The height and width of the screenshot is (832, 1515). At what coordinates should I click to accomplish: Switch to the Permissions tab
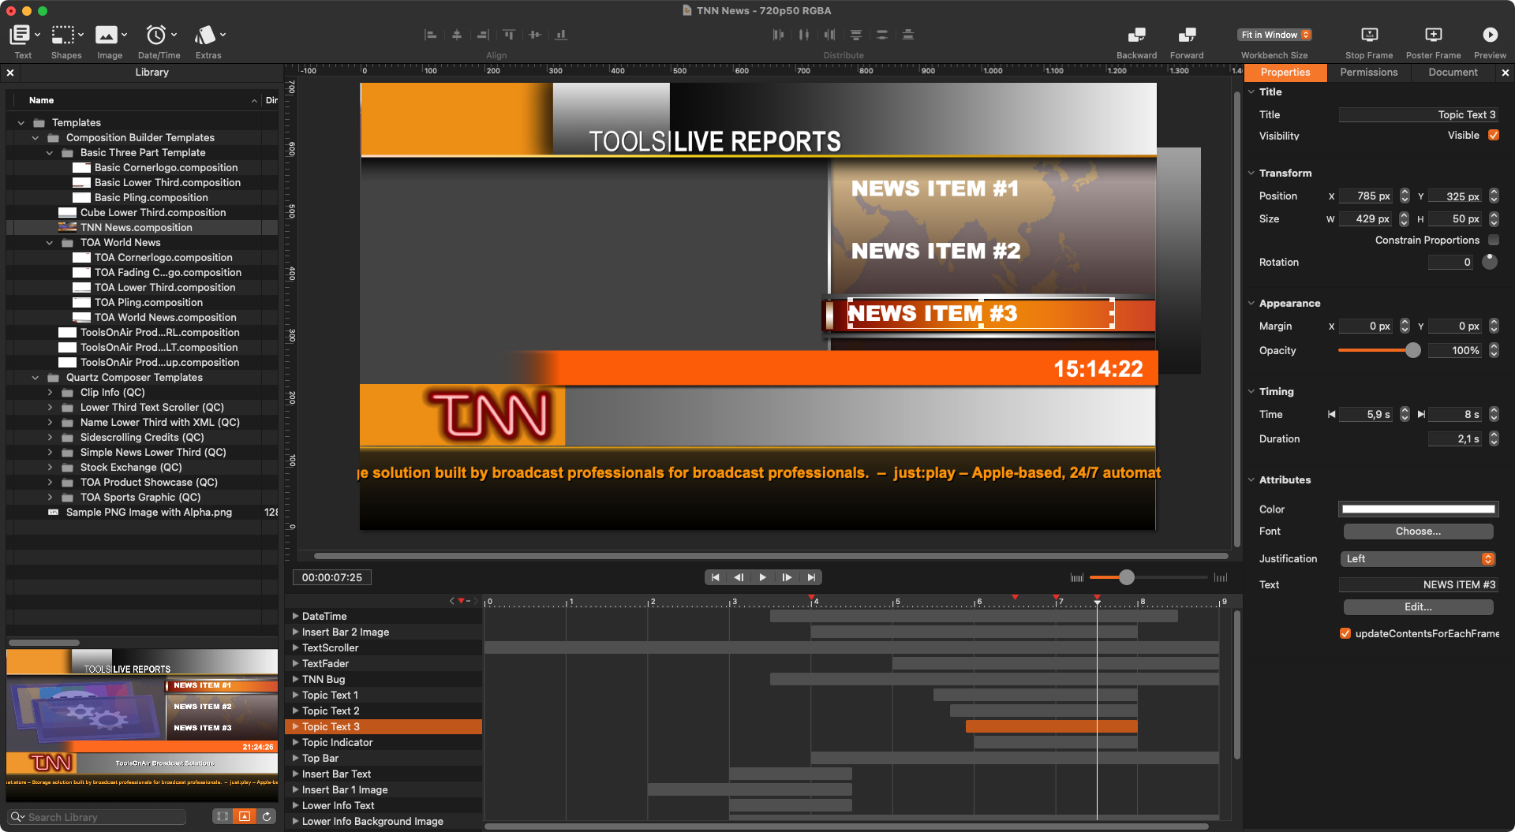pyautogui.click(x=1368, y=72)
